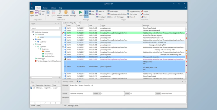Image resolution: width=217 pixels, height=110 pixels.
Task: Select StateLogger tree item
Action: coord(41,58)
